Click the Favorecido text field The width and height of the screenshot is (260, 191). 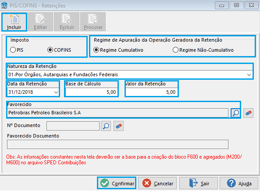pos(118,113)
